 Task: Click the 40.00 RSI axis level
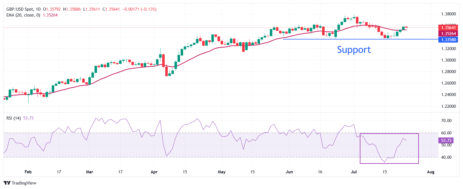(x=446, y=157)
